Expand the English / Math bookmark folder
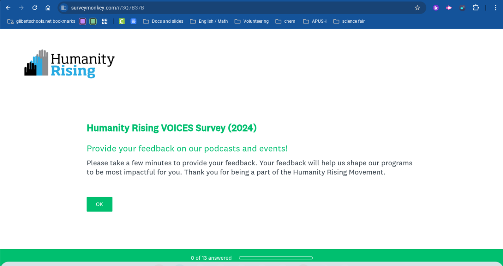This screenshot has width=503, height=266. pyautogui.click(x=209, y=21)
